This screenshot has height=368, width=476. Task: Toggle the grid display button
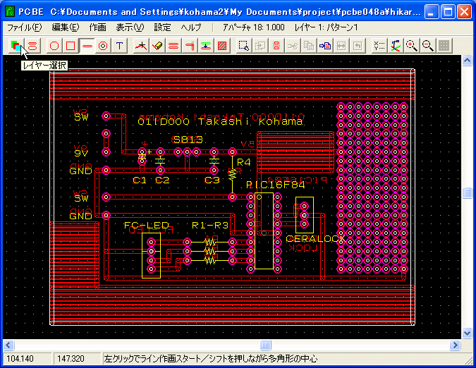click(x=444, y=45)
